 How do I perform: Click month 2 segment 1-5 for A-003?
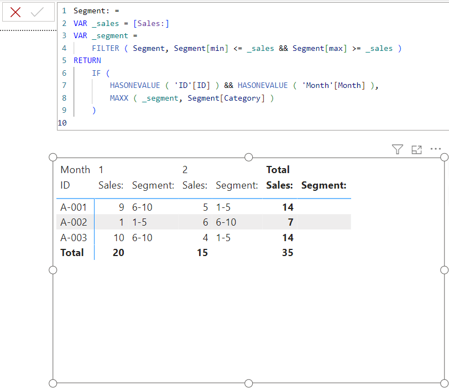click(x=223, y=238)
